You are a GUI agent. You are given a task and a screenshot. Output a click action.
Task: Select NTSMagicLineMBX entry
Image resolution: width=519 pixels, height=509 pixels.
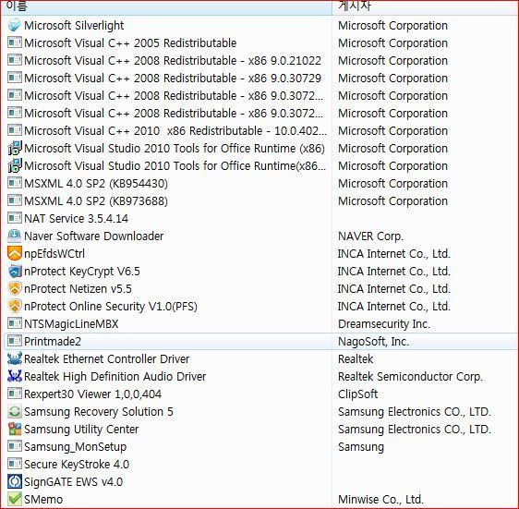point(71,324)
